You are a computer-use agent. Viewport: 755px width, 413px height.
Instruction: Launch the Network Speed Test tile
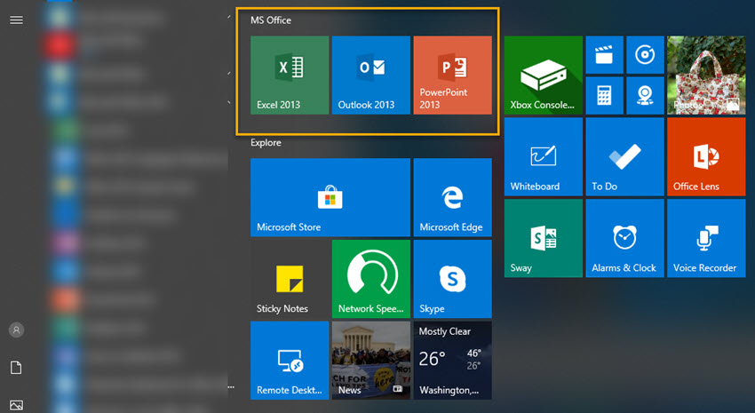[370, 279]
